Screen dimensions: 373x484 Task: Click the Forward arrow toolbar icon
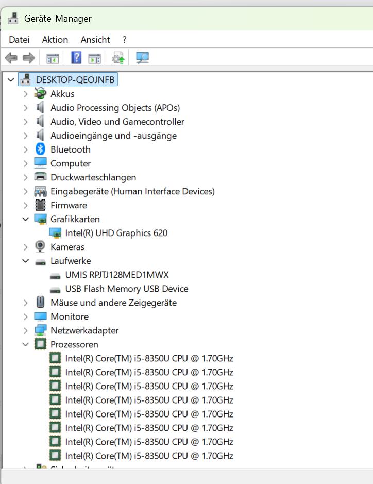pos(29,58)
